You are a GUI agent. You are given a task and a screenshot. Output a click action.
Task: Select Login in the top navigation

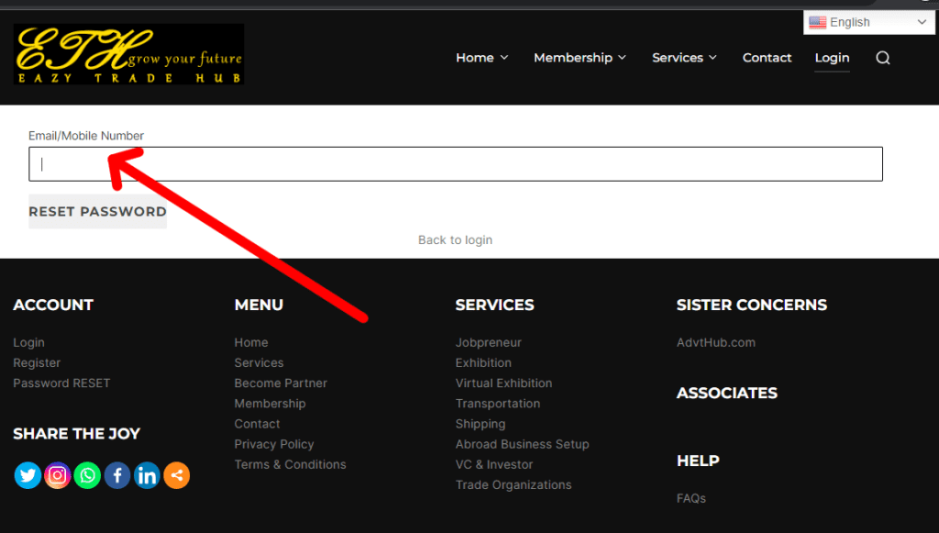click(832, 58)
